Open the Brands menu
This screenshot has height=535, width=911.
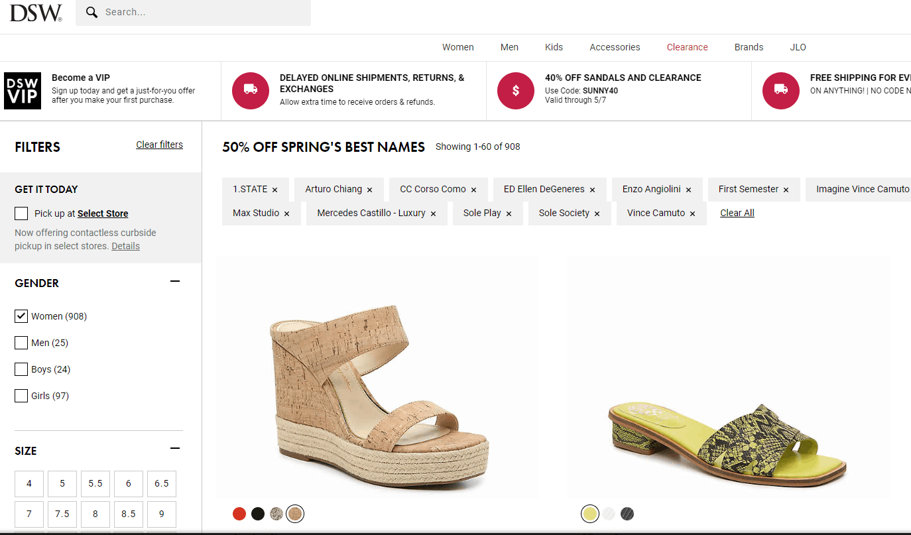click(x=749, y=47)
